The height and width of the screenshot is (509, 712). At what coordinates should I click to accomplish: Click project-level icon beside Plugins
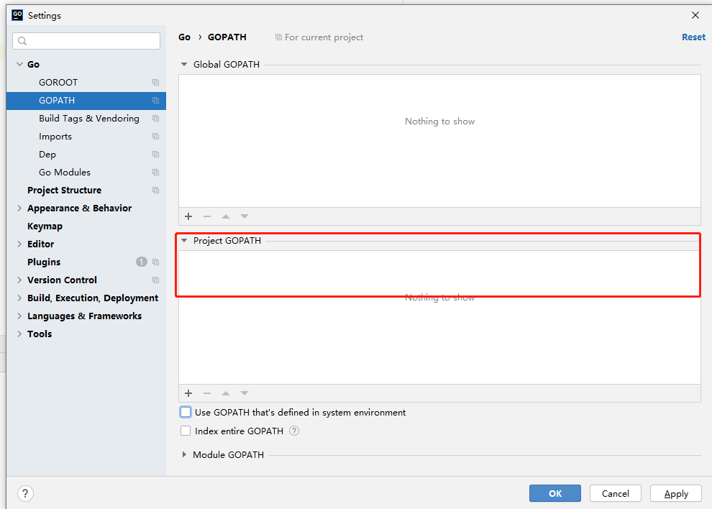click(156, 262)
